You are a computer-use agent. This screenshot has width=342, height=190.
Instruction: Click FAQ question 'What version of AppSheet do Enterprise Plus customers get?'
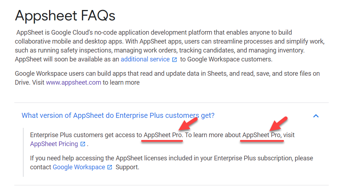point(118,115)
